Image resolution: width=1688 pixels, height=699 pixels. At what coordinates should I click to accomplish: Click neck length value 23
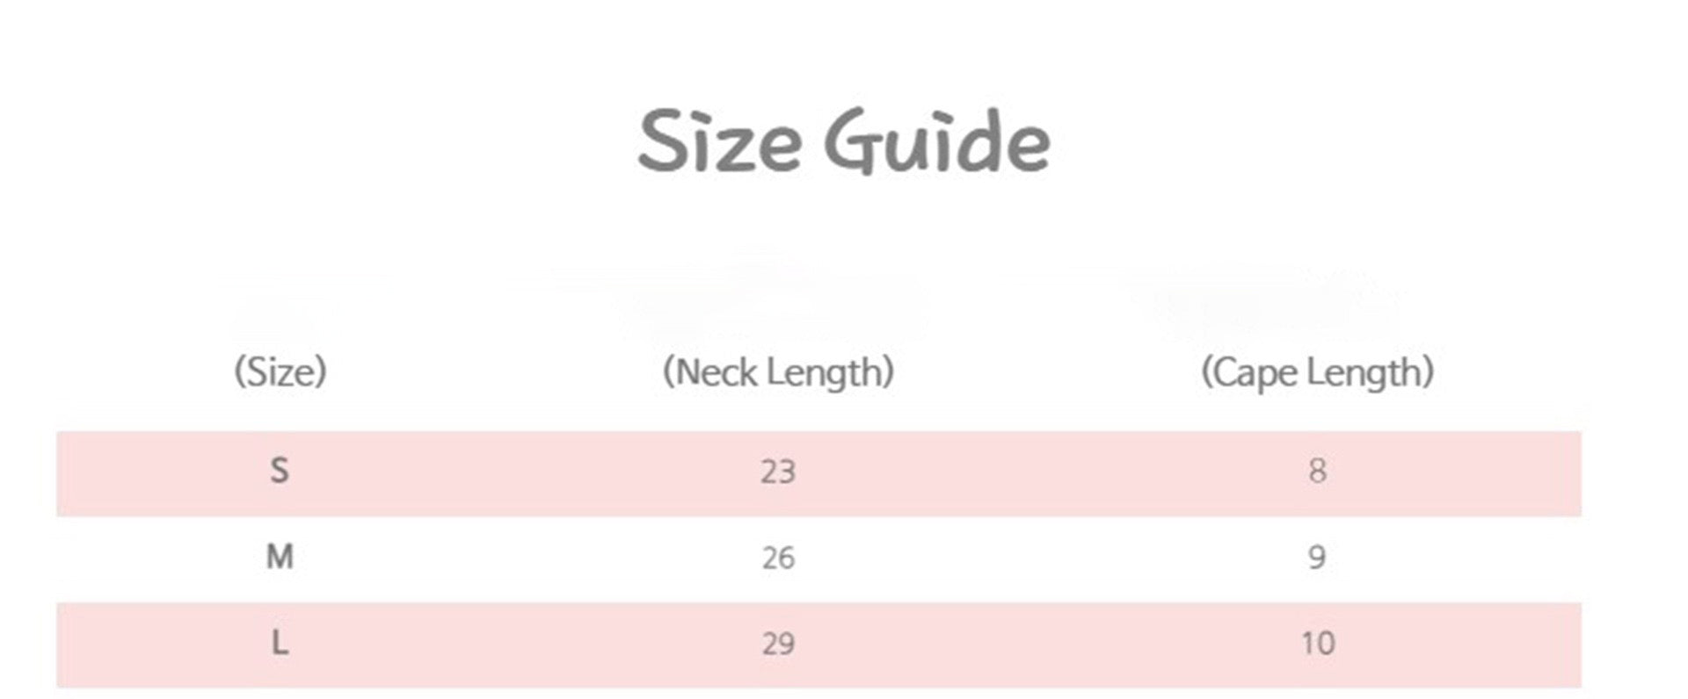[778, 472]
